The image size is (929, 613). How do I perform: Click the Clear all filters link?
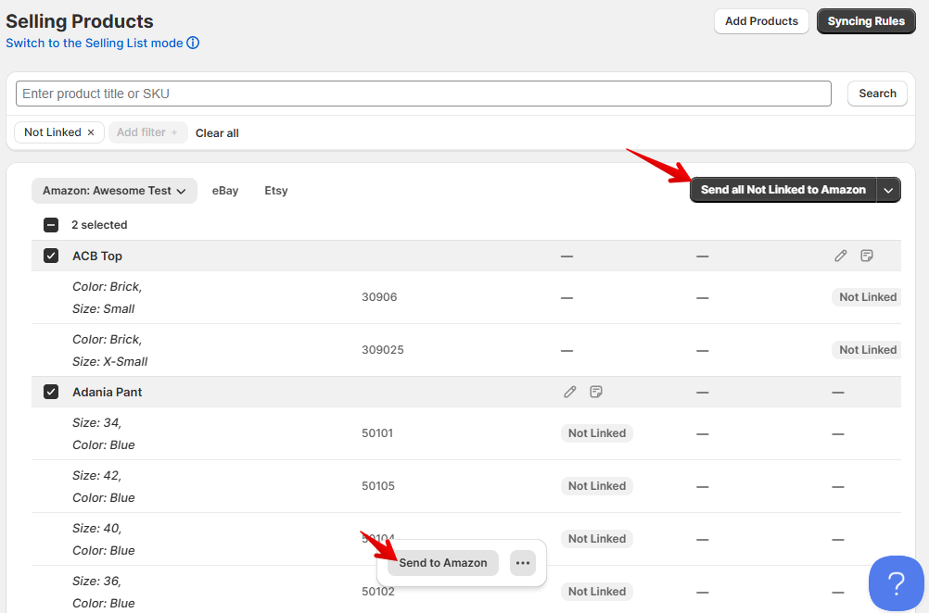tap(217, 133)
